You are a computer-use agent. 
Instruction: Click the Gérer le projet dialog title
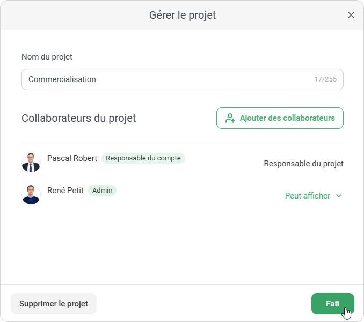click(183, 15)
